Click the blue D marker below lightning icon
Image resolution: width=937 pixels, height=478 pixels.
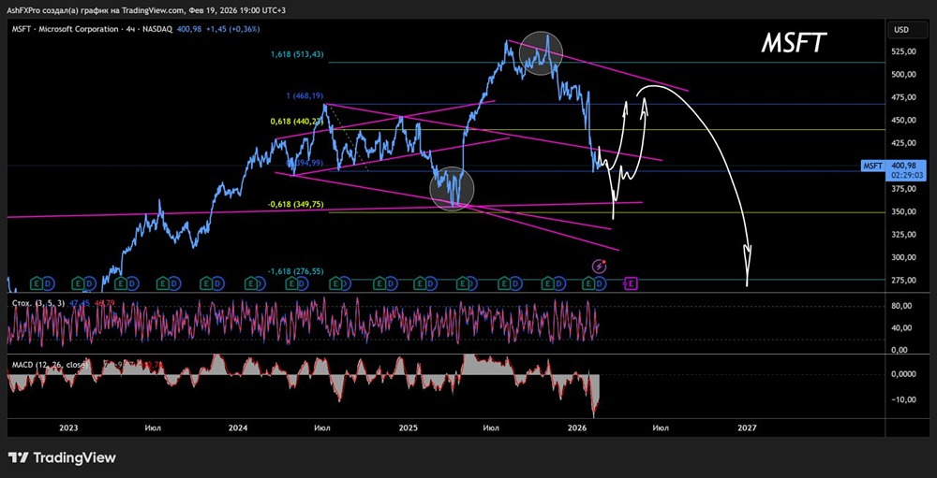[600, 283]
